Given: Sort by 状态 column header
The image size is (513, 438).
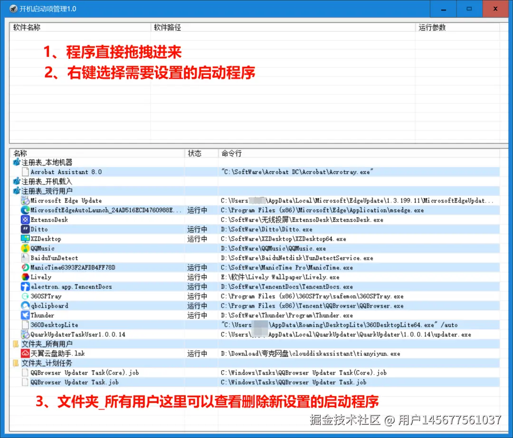Looking at the screenshot, I should pos(201,153).
